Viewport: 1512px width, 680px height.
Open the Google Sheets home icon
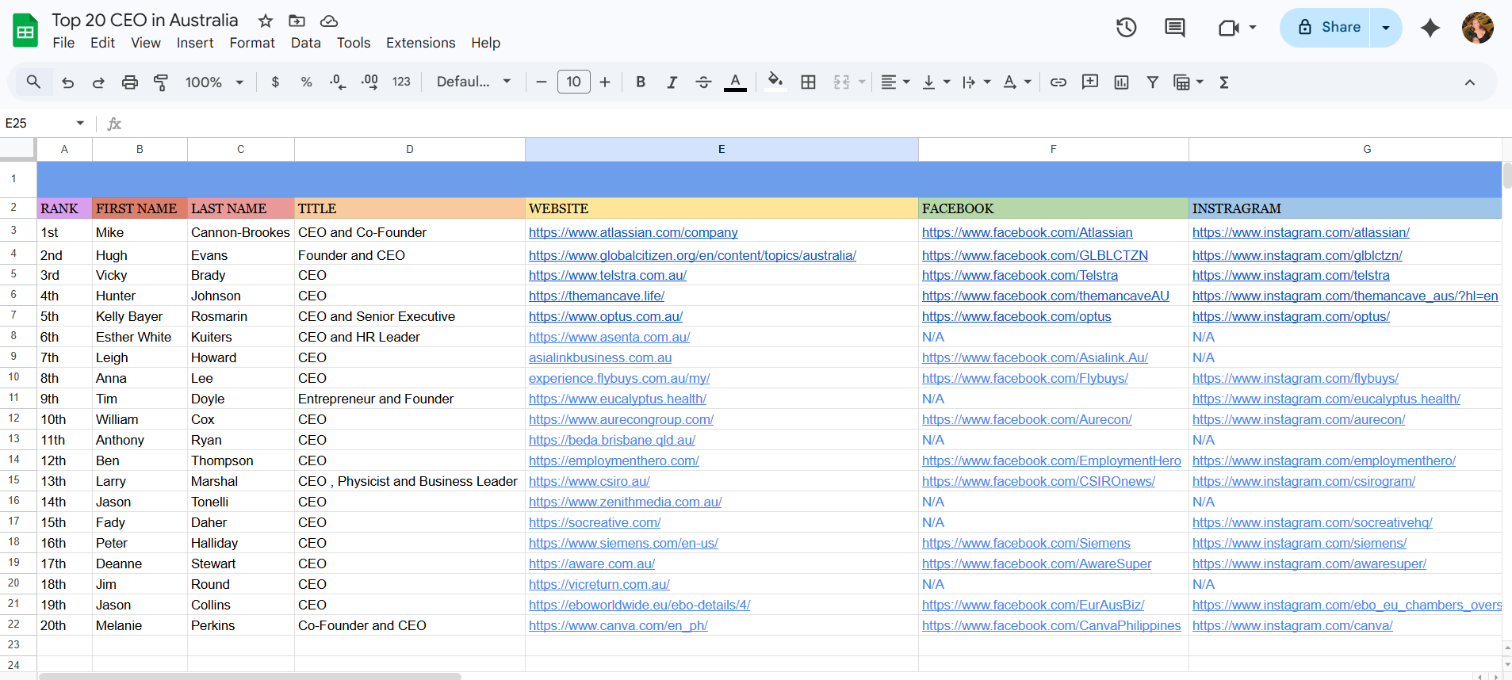pos(25,31)
